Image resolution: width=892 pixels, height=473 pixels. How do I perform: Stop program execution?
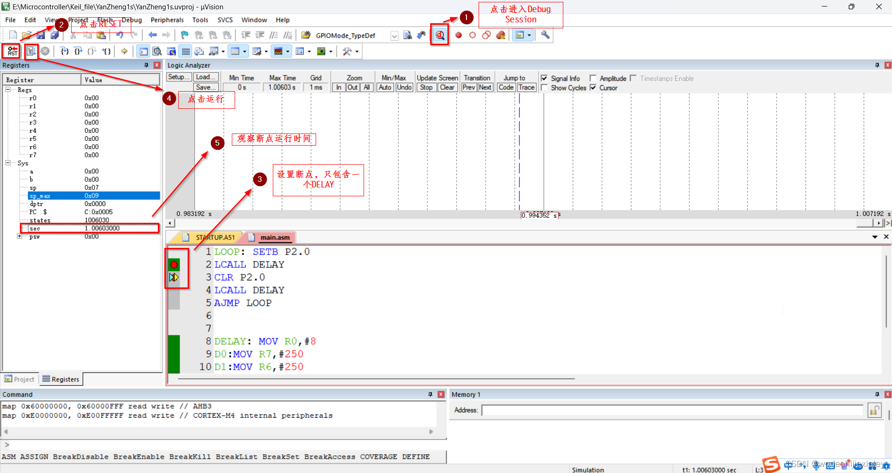pos(45,51)
